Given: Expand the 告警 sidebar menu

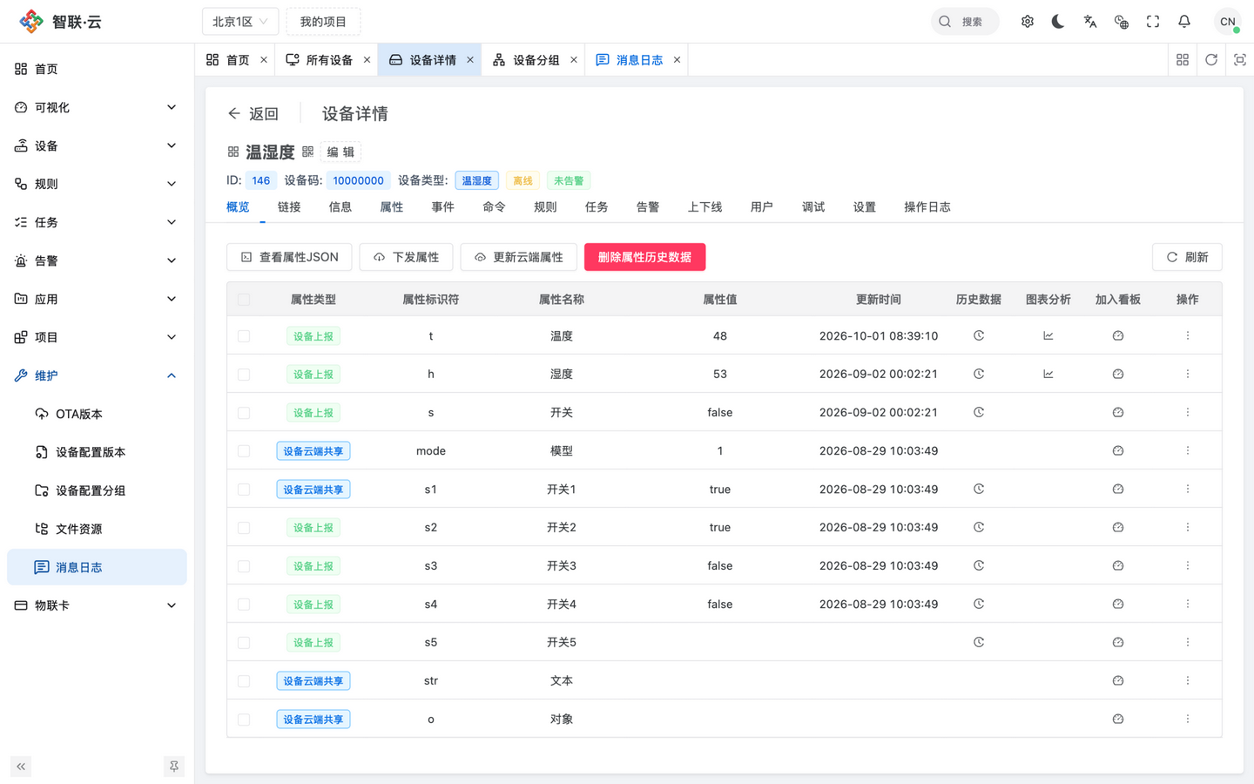Looking at the screenshot, I should 97,260.
